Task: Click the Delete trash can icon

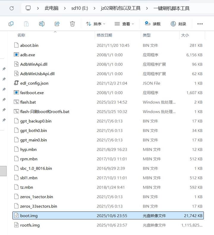Action: (x=73, y=24)
